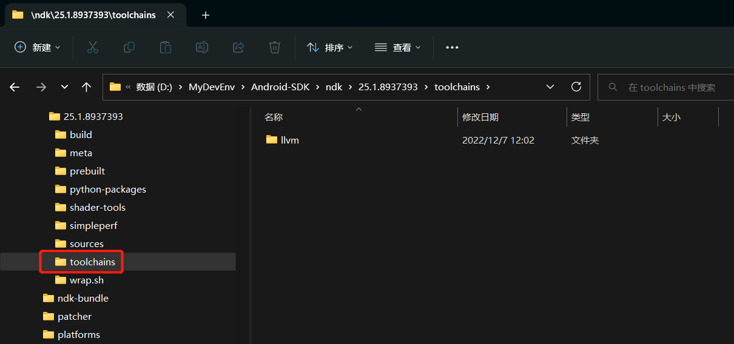734x344 pixels.
Task: Click the Copy icon in toolbar
Action: point(129,47)
